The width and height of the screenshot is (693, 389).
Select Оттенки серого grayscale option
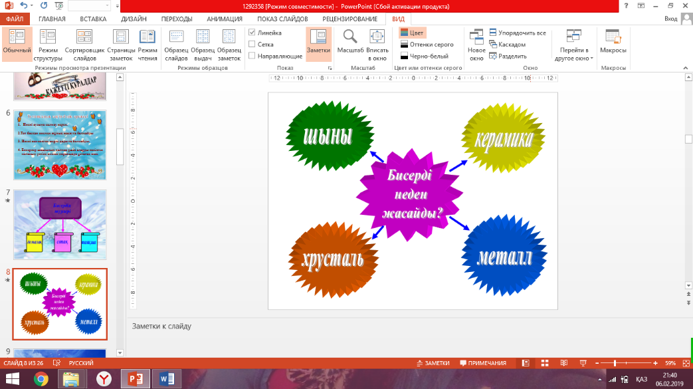click(427, 45)
